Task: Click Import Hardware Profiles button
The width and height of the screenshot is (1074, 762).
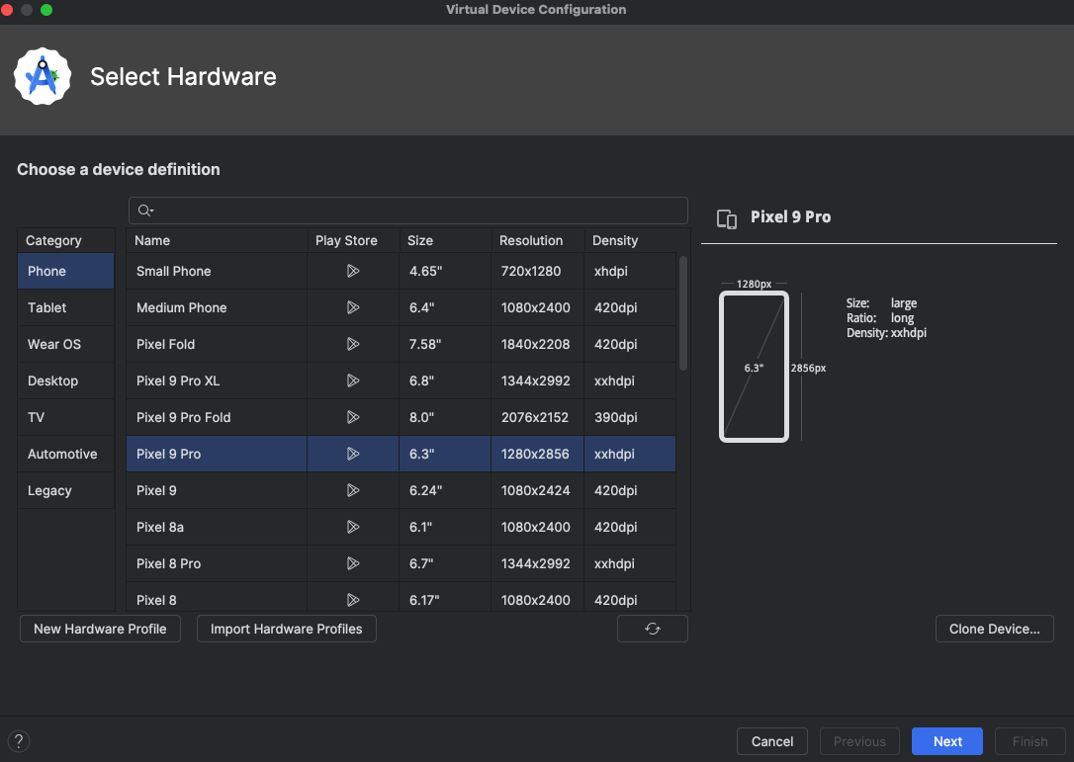Action: point(287,629)
